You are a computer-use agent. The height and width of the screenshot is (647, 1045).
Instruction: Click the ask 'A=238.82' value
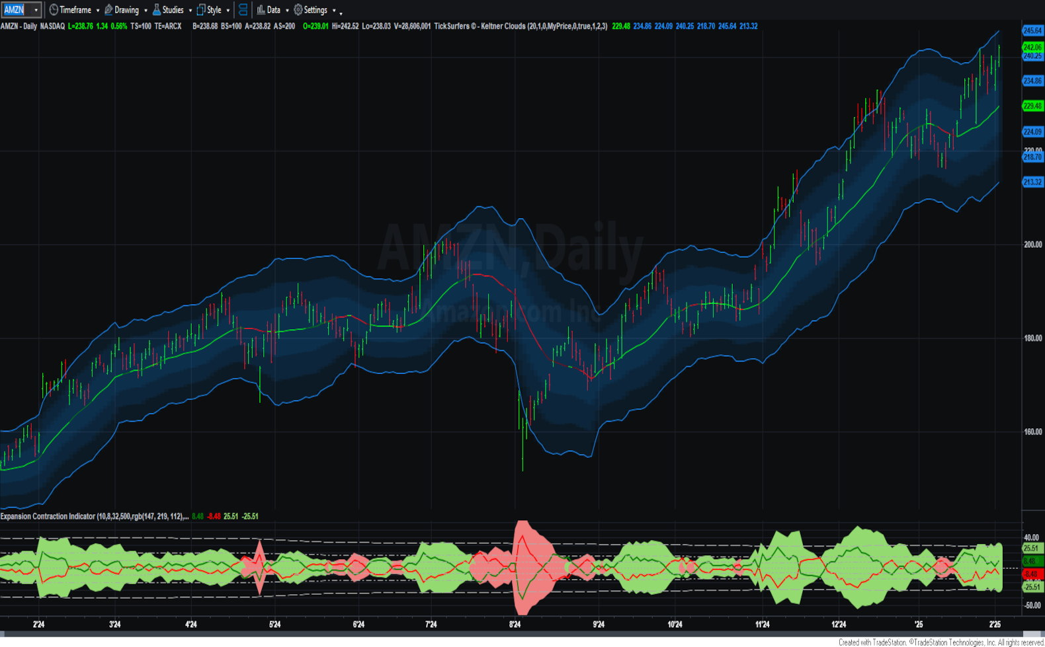point(258,26)
